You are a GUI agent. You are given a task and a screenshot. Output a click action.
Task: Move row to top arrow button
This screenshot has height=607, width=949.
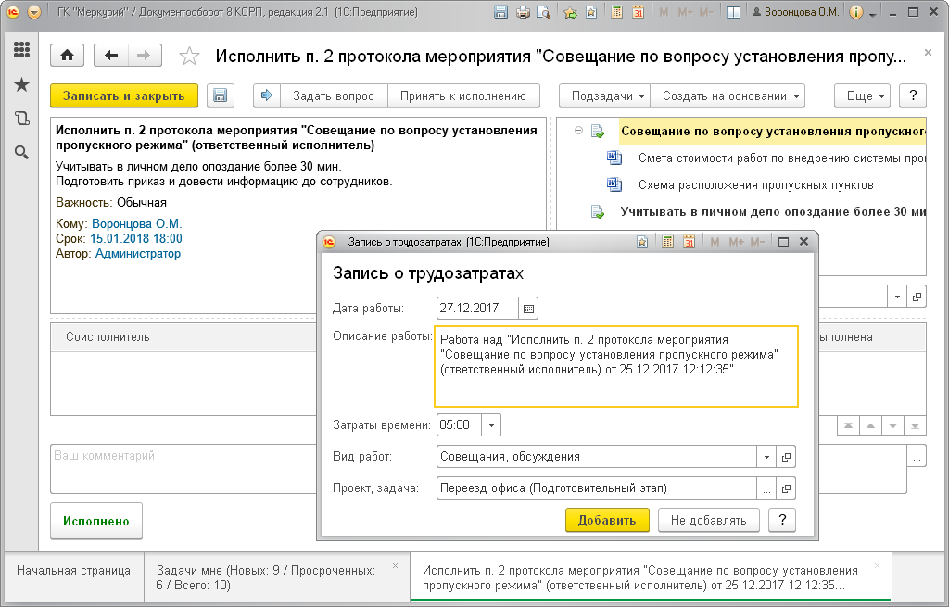click(x=849, y=426)
